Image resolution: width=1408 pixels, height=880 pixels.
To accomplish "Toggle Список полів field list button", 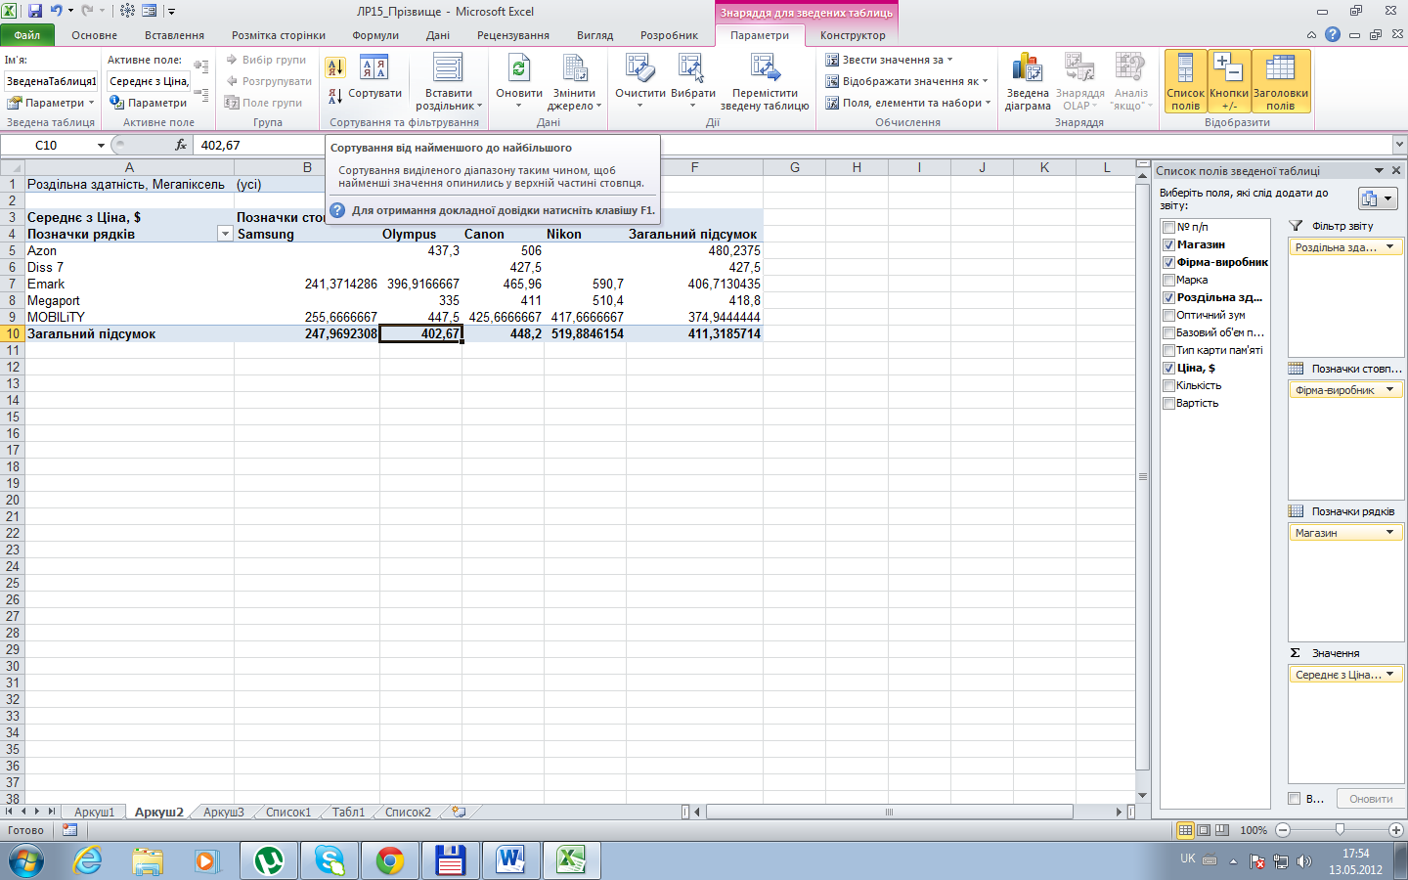I will point(1185,82).
